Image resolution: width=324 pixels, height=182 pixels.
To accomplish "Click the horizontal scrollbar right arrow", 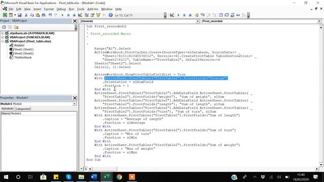I will point(317,169).
